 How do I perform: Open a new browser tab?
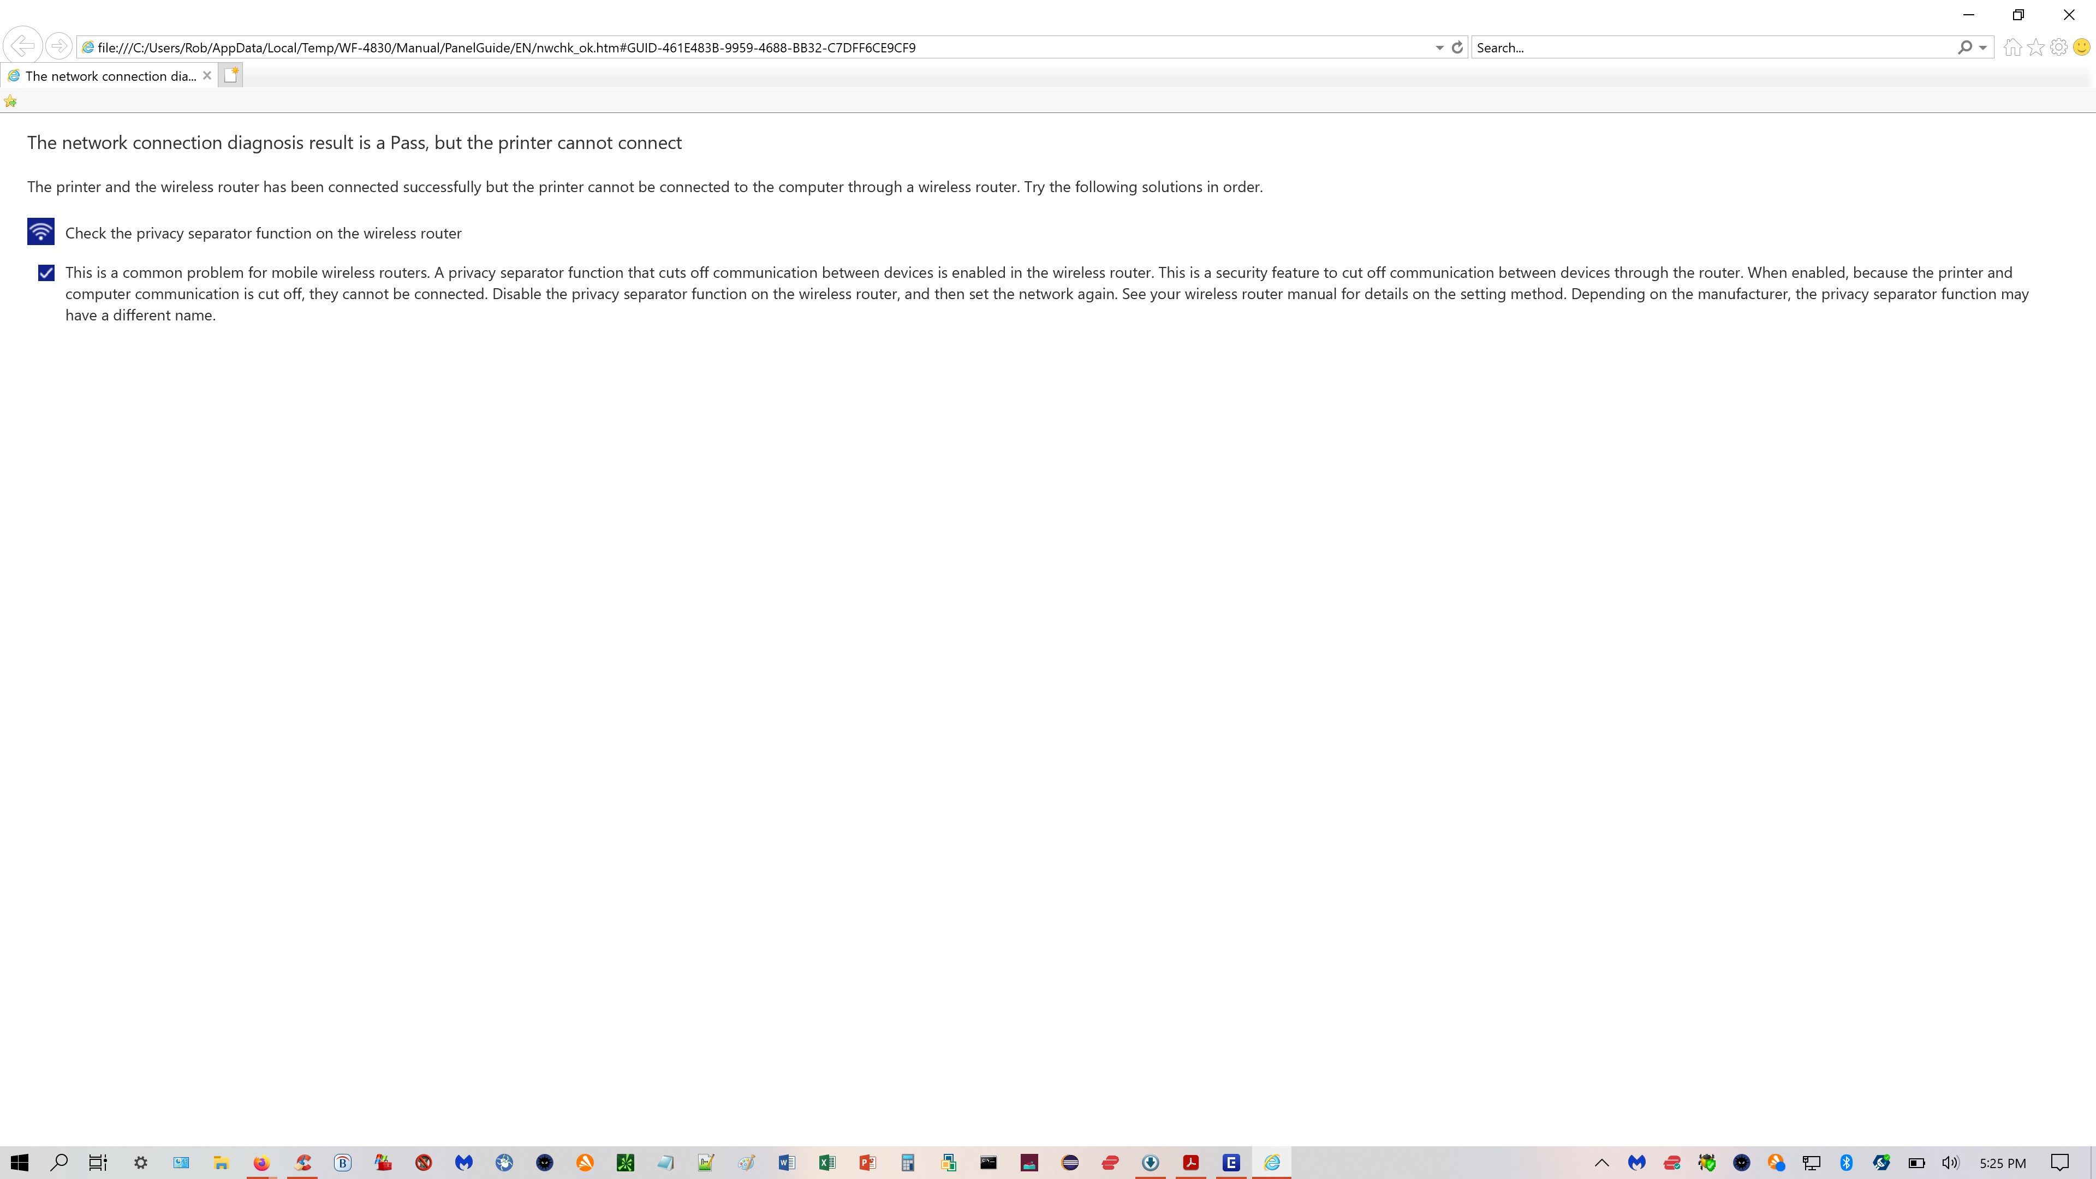click(231, 75)
